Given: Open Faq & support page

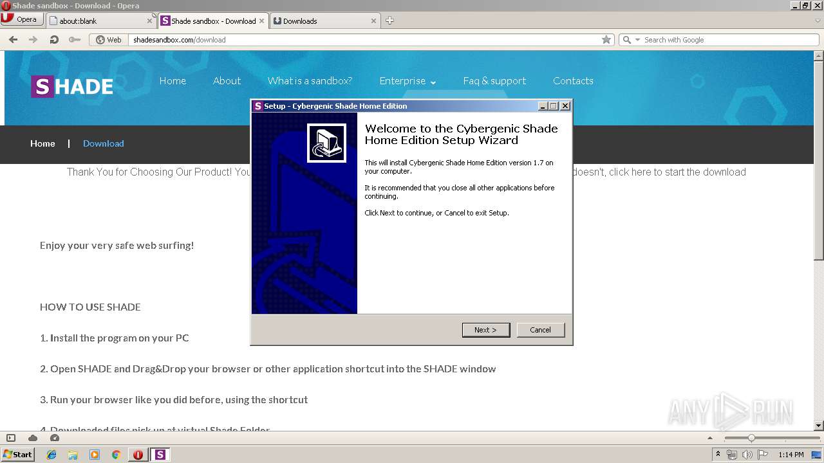Looking at the screenshot, I should [494, 81].
